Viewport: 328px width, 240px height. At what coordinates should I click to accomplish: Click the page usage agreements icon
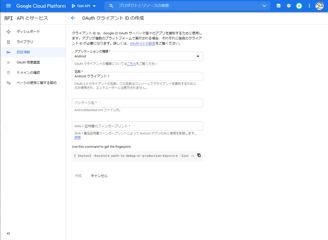pos(8,83)
